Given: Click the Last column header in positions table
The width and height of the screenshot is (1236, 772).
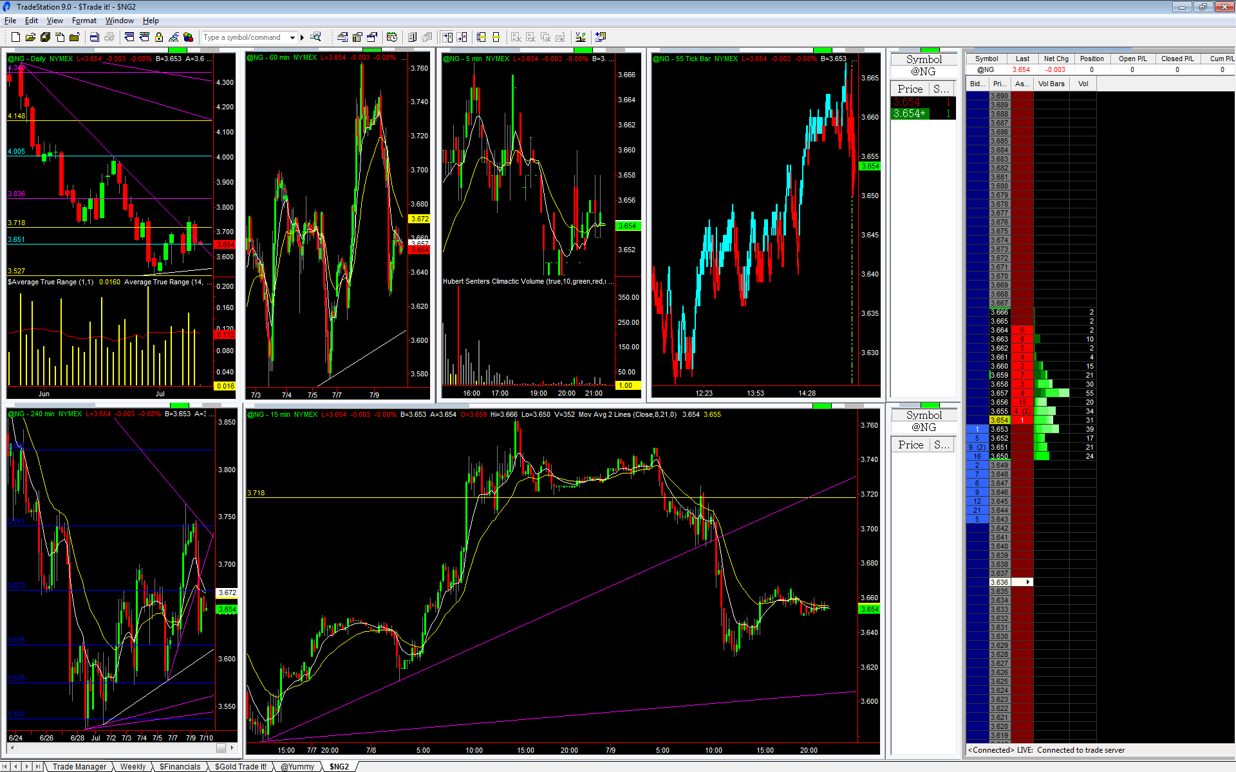Looking at the screenshot, I should pos(1022,59).
